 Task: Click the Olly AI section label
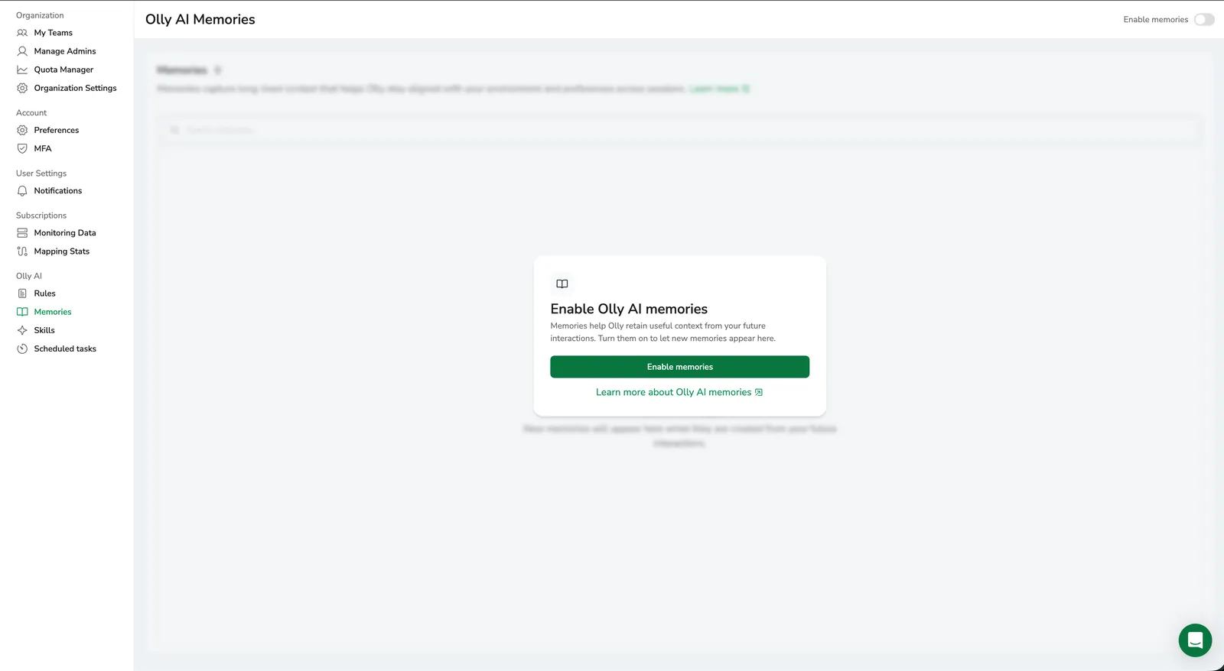click(29, 276)
